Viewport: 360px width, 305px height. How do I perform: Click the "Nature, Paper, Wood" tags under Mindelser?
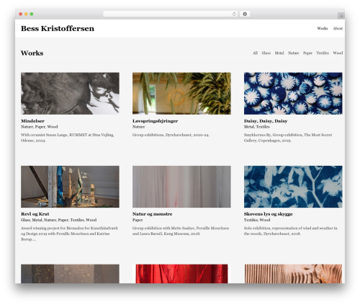40,127
